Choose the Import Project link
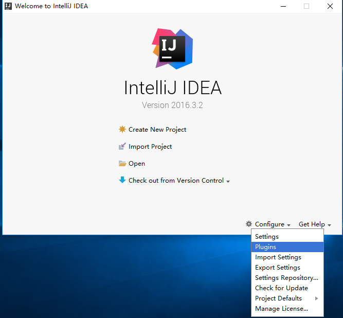The height and width of the screenshot is (318, 343). [150, 147]
